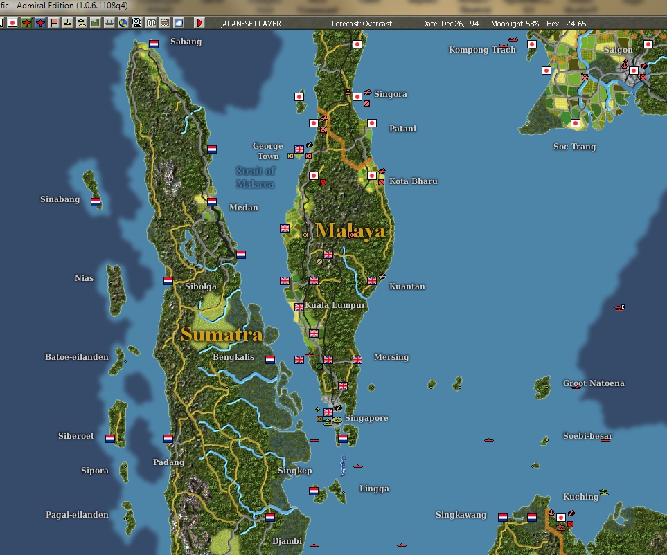Click the "Lingga" island label
Viewport: 667px width, 555px height.
pyautogui.click(x=374, y=489)
